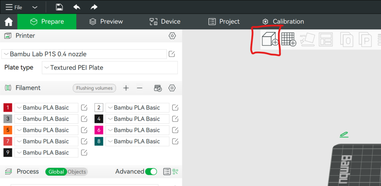Add a filament with plus button
This screenshot has height=186, width=381.
point(126,88)
